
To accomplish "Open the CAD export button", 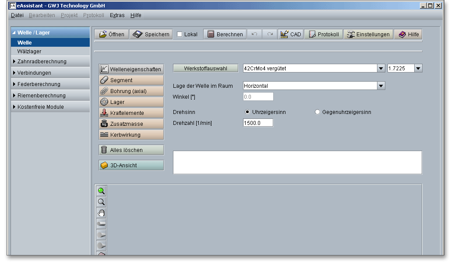I will click(x=290, y=34).
